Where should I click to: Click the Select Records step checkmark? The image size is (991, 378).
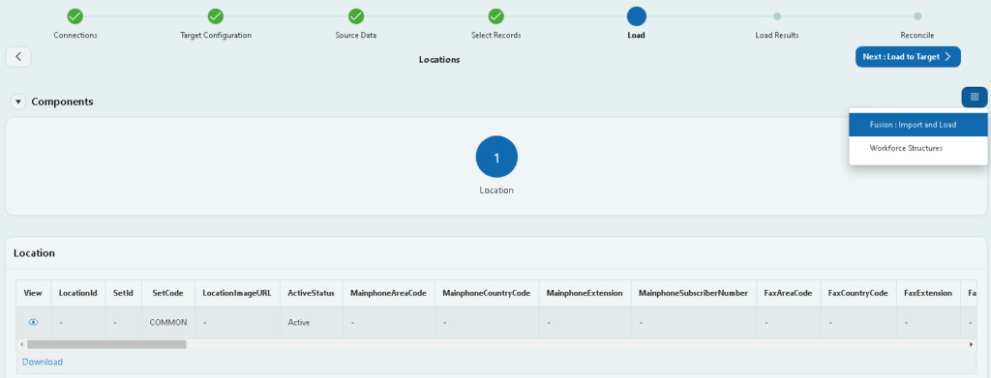pyautogui.click(x=496, y=16)
